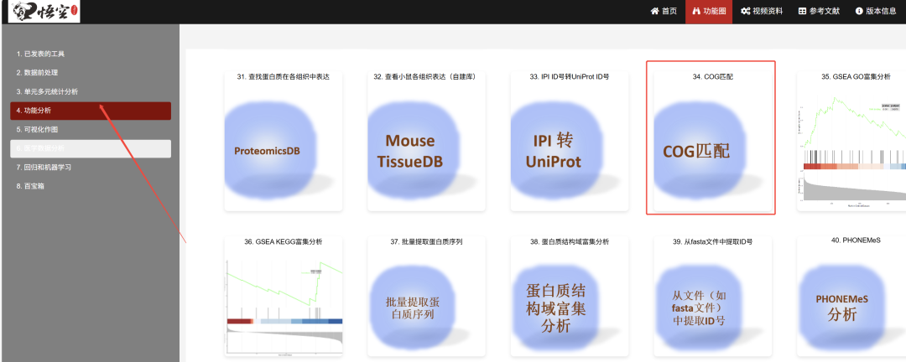Open the GSEA GO enrichment plot thumbnail

tap(851, 152)
